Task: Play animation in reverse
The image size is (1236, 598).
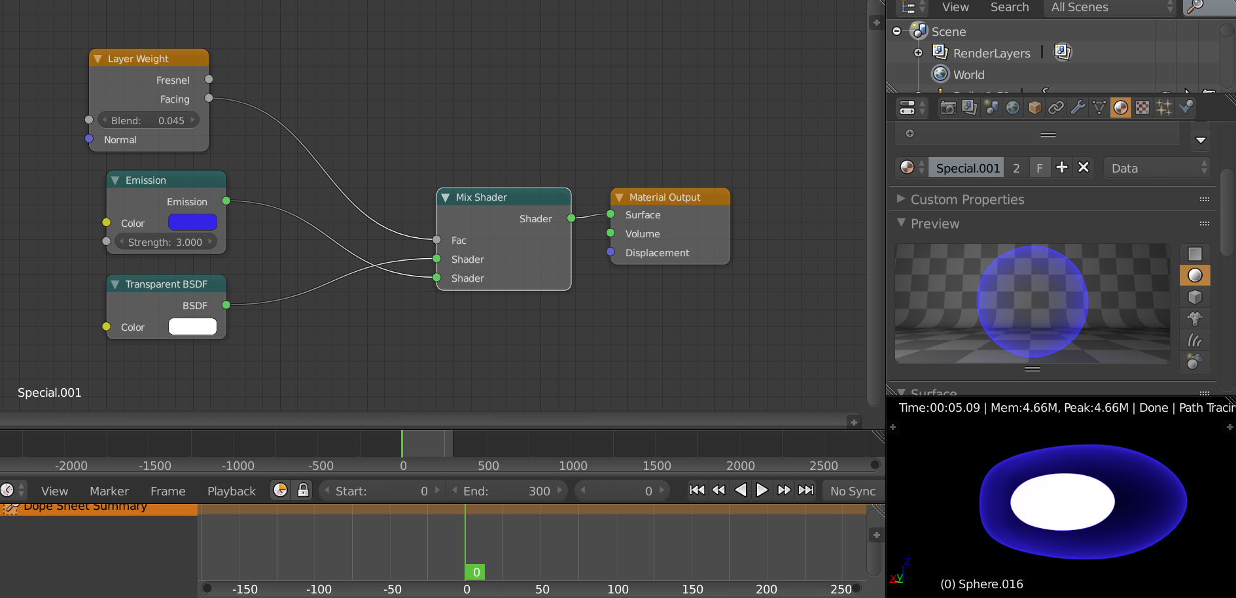Action: tap(740, 490)
